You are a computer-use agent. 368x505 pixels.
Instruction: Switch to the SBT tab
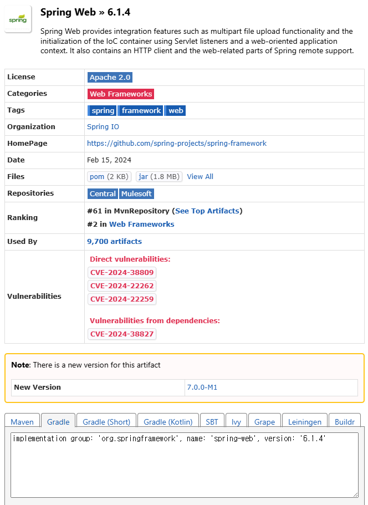point(212,422)
